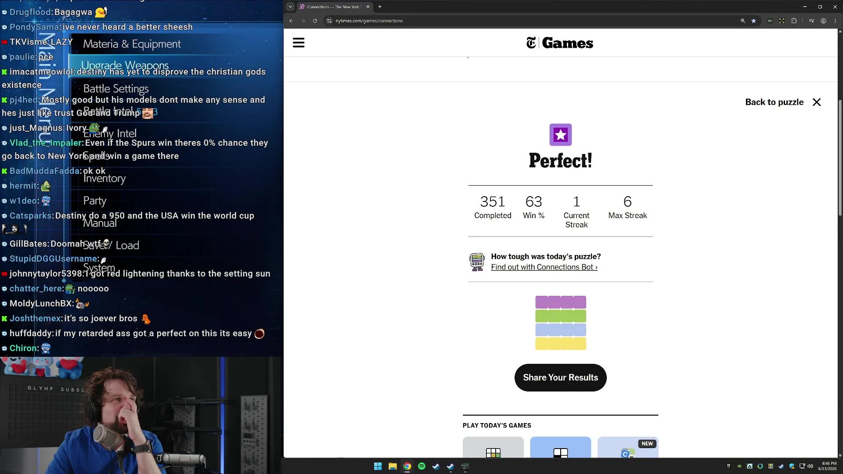Click the green row of the results grid

pyautogui.click(x=561, y=316)
